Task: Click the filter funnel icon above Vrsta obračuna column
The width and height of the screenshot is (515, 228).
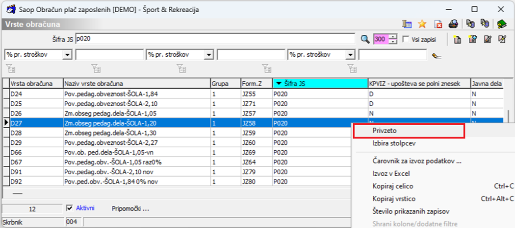Action: pyautogui.click(x=11, y=68)
